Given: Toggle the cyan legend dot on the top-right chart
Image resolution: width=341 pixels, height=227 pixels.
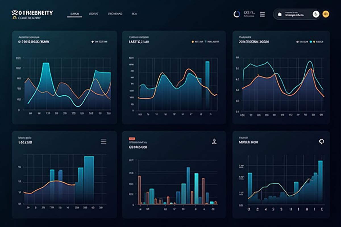Looking at the screenshot, I should 311,41.
